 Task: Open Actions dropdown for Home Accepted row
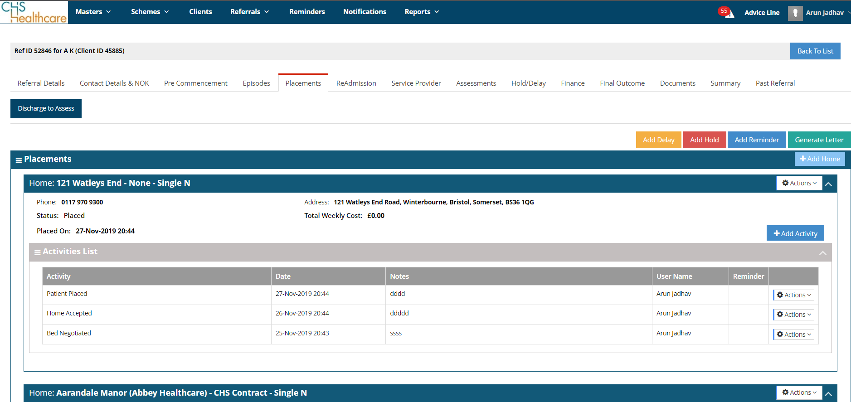click(x=794, y=315)
